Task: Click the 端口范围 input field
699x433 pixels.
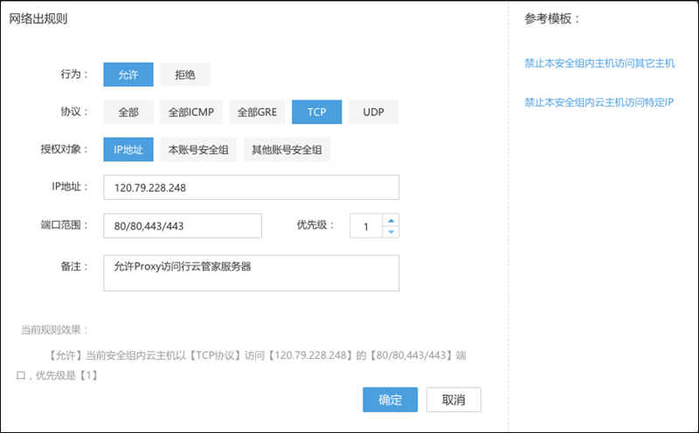Action: click(182, 225)
